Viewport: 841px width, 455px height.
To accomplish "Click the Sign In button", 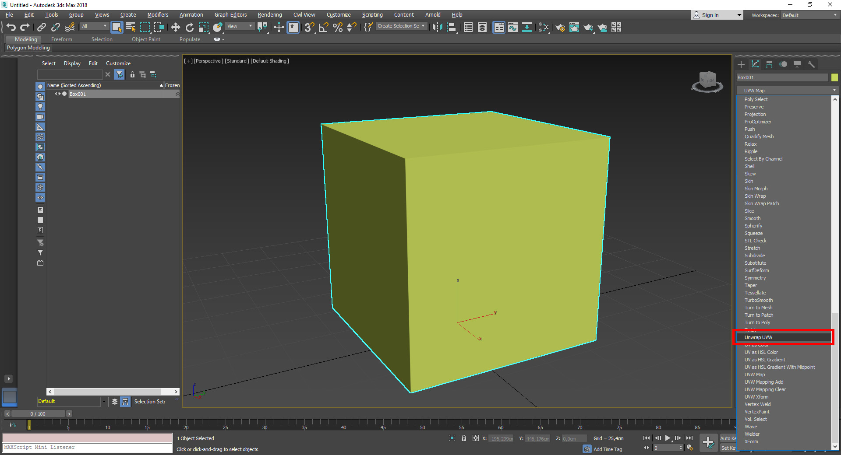I will 710,15.
